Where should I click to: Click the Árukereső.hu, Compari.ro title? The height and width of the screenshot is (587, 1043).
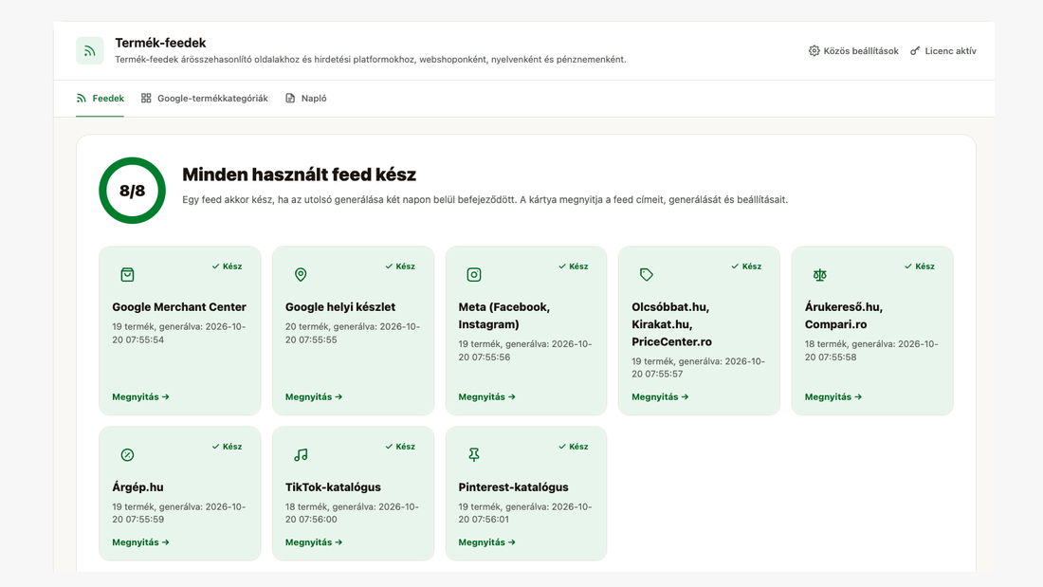tap(844, 316)
